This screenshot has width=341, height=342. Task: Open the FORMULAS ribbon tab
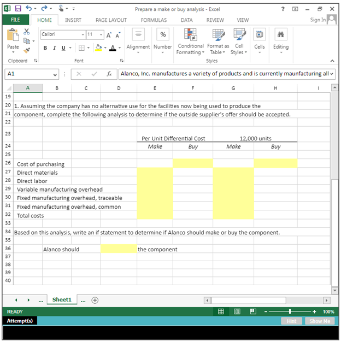point(154,20)
